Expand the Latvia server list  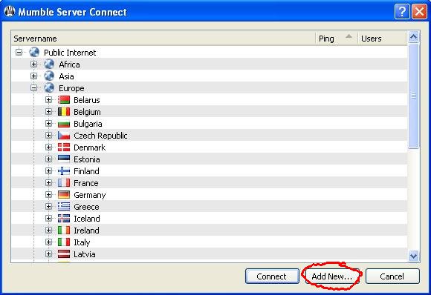pos(48,254)
